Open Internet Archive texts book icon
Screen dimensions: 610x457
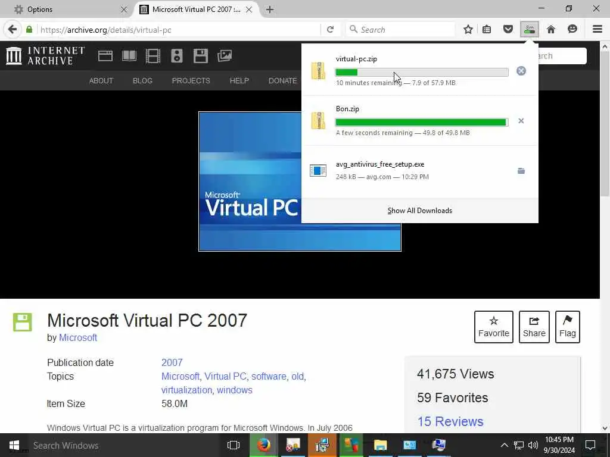[129, 56]
